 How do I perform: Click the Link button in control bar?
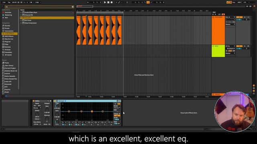[4, 2]
